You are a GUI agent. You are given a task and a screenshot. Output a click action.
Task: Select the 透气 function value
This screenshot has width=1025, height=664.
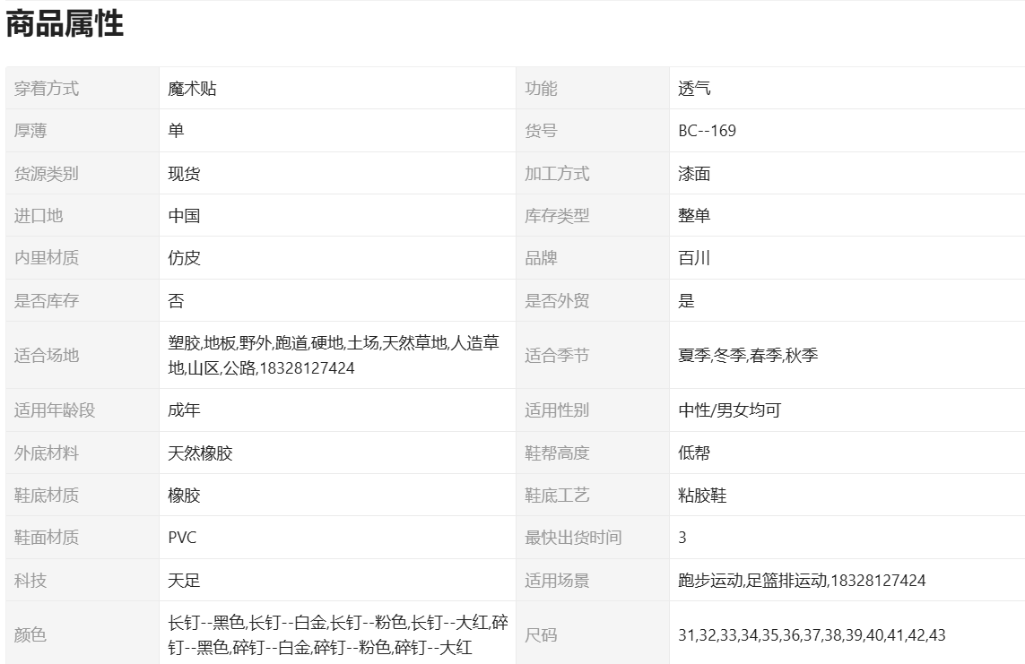pos(694,89)
